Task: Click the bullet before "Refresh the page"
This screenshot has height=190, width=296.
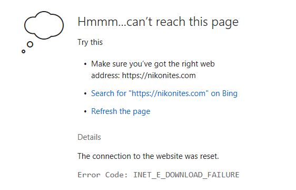Action: pos(85,111)
